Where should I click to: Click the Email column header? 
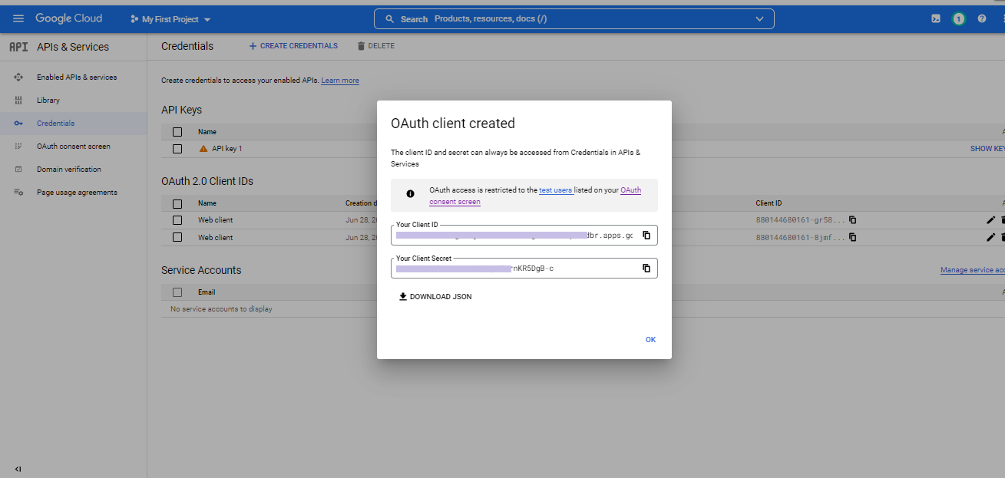(x=207, y=292)
